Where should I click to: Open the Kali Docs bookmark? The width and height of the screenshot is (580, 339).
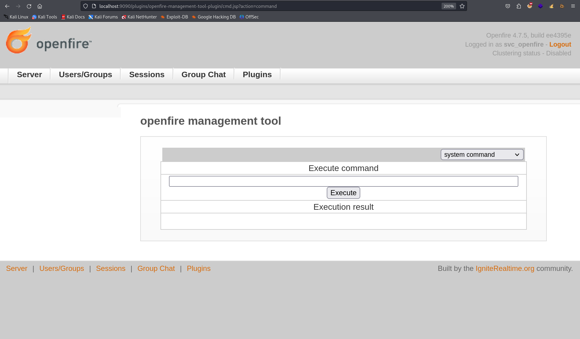click(73, 17)
